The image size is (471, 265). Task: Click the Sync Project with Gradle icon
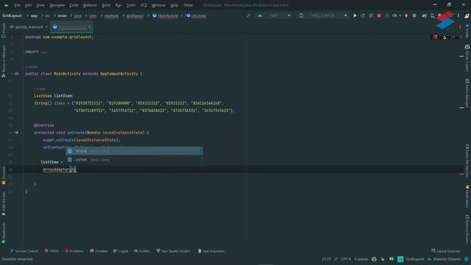coord(424,15)
